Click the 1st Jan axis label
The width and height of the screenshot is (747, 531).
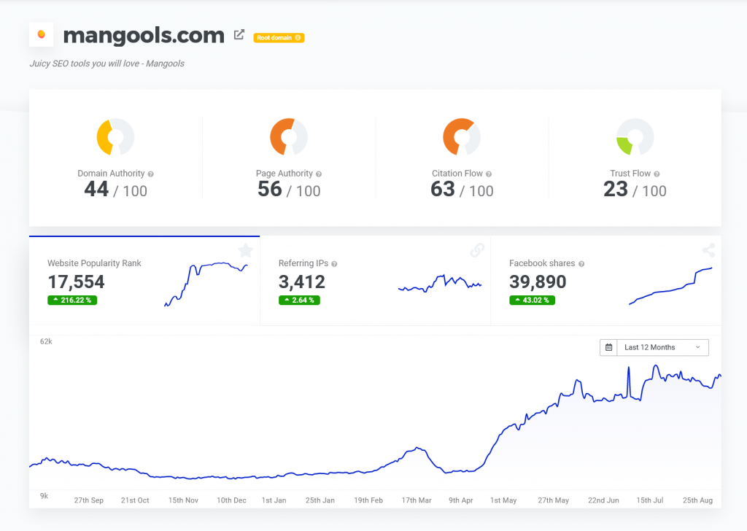274,500
